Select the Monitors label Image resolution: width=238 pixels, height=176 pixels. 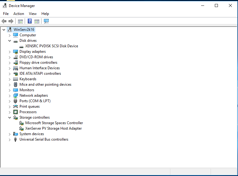27,90
